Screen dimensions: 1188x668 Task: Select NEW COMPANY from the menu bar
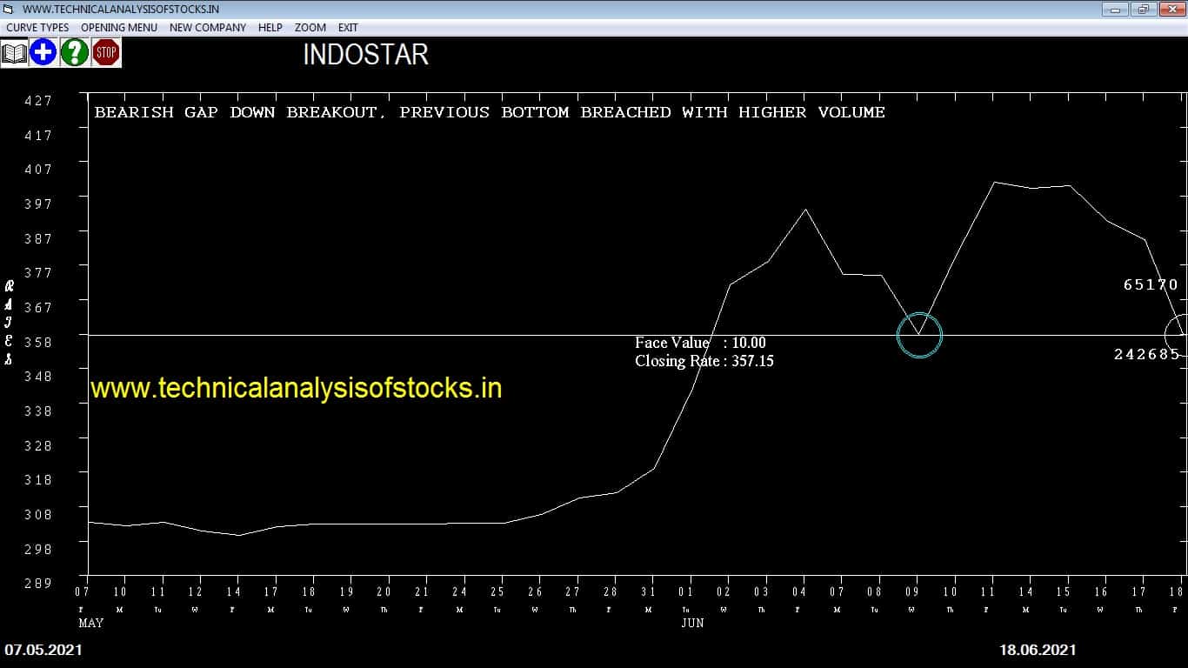208,27
